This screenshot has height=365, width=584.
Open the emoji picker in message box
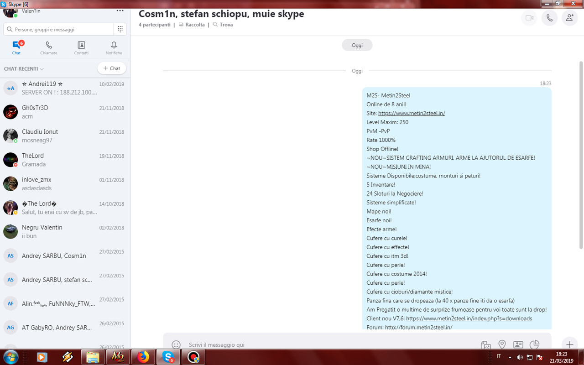click(x=176, y=344)
